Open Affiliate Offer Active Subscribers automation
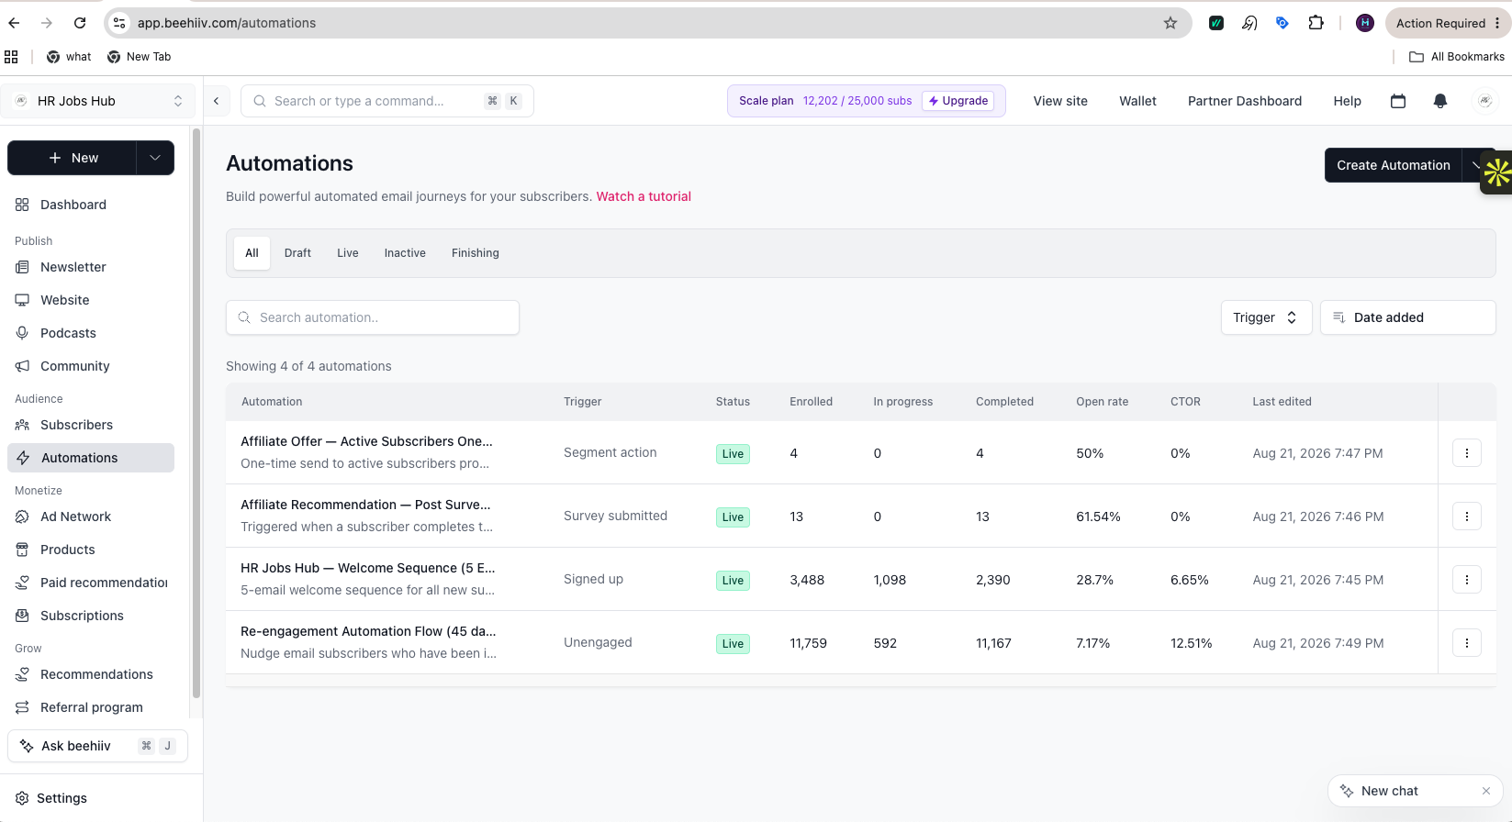1512x822 pixels. point(366,441)
